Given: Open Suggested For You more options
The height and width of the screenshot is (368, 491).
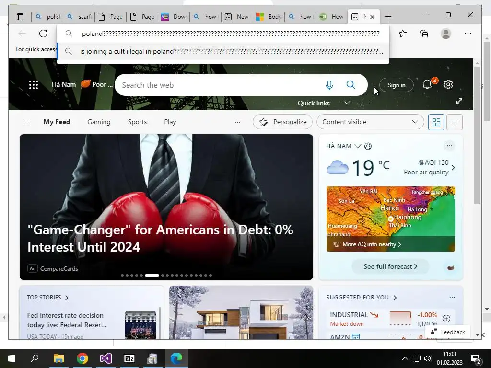Looking at the screenshot, I should [452, 297].
